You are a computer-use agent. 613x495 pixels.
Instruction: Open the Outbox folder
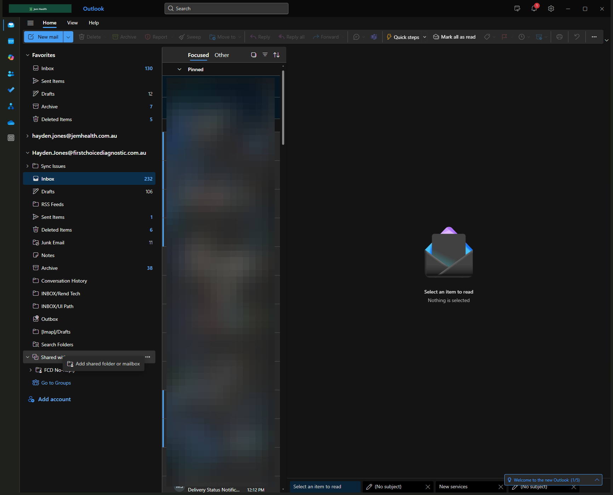coord(89,319)
